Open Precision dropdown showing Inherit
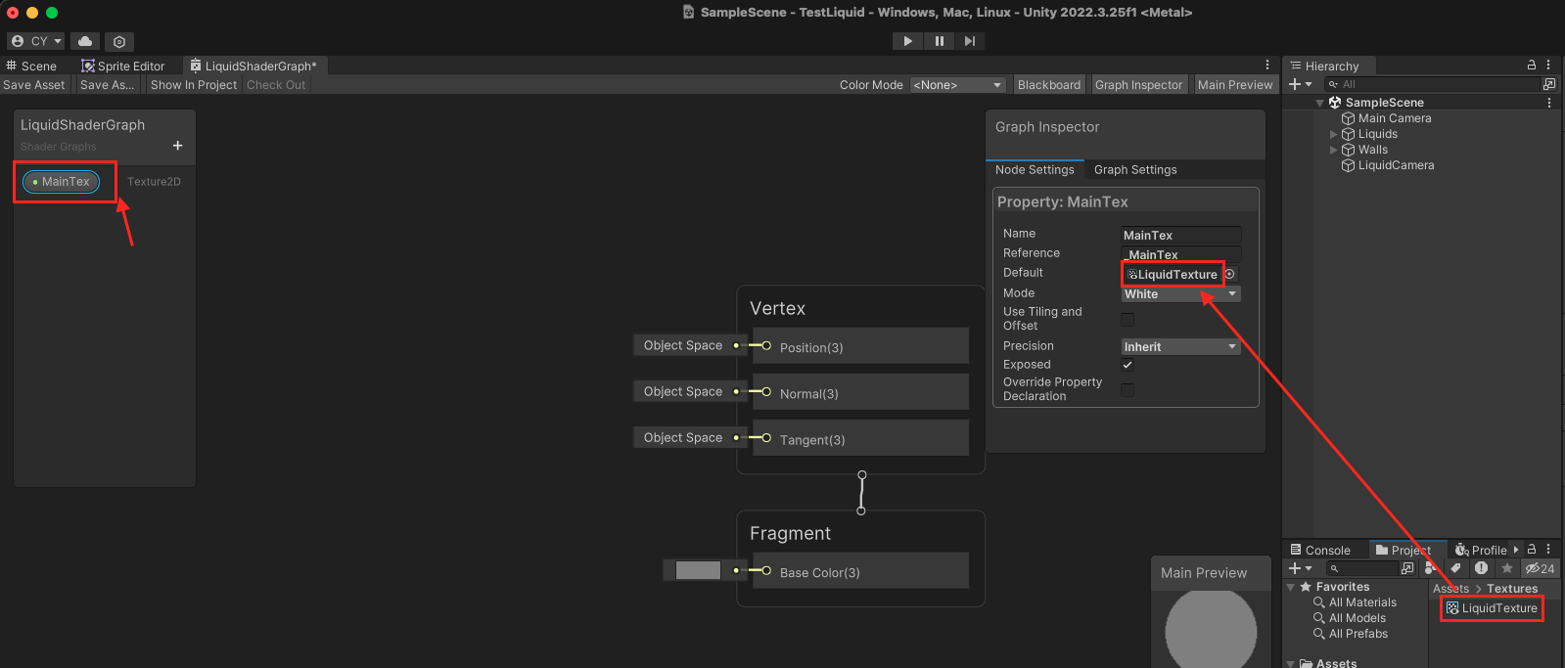This screenshot has height=668, width=1565. 1180,347
